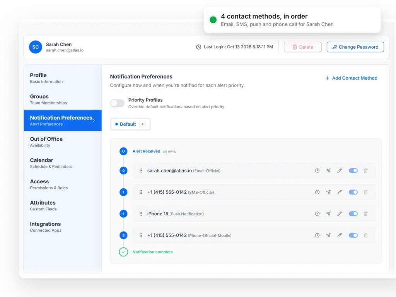Delete the iPhone 15 push notification row

point(365,213)
